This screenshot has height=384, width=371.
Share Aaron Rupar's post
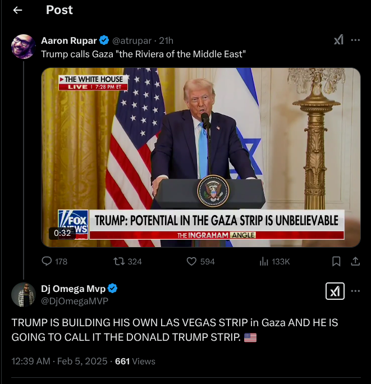point(355,261)
